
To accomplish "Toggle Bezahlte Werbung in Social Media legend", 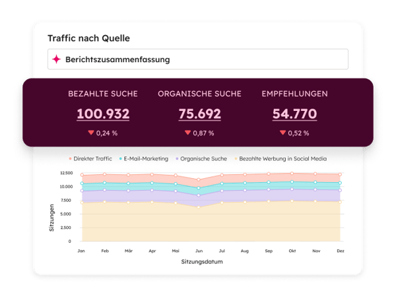I will coord(280,159).
